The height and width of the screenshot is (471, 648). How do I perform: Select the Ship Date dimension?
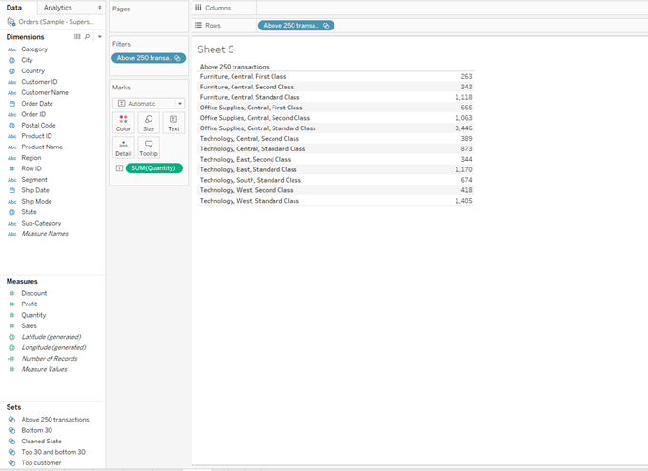tap(35, 190)
